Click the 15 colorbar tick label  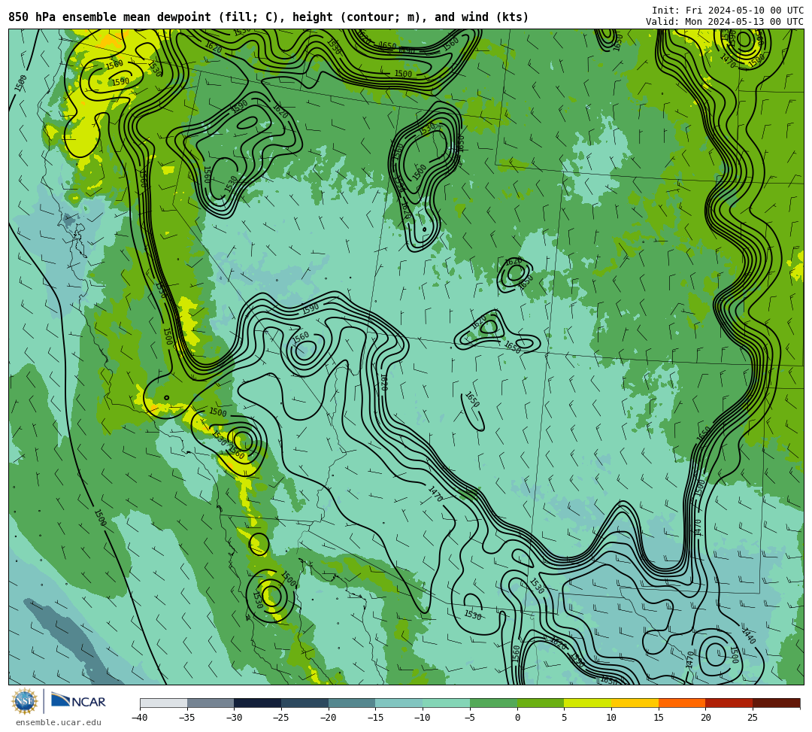click(x=659, y=718)
